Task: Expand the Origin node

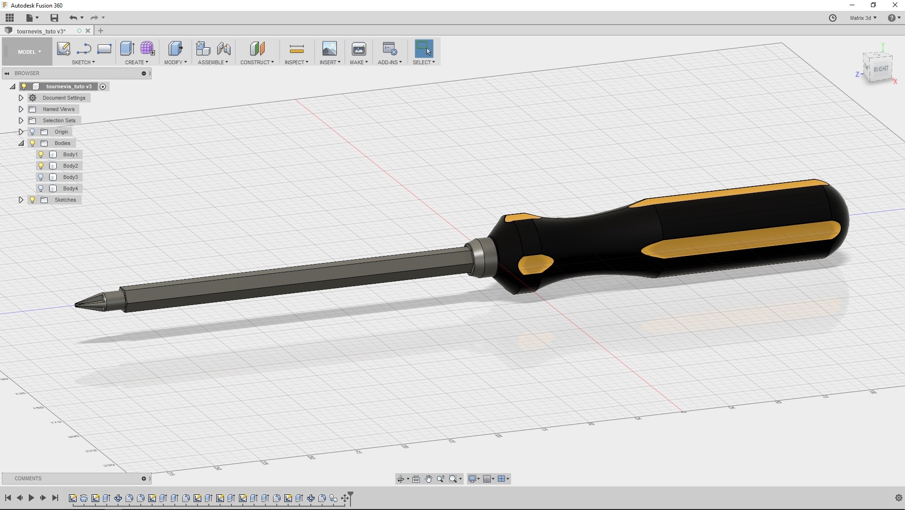Action: (x=21, y=132)
